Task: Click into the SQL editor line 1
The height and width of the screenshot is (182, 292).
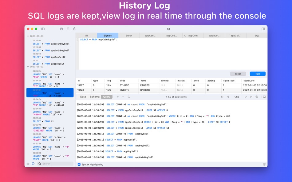Action: (173, 40)
